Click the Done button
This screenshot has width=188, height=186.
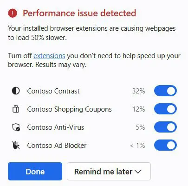click(35, 172)
